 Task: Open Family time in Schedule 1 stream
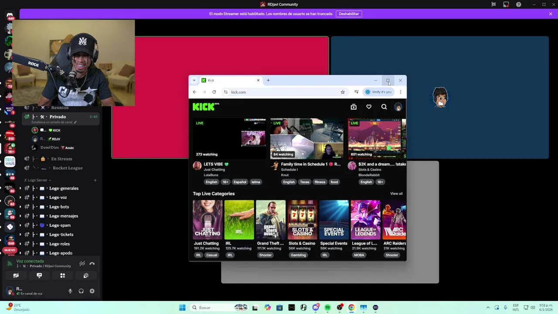pyautogui.click(x=311, y=164)
